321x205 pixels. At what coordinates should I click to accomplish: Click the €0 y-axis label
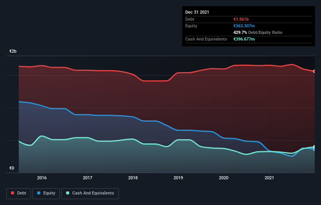[x=12, y=168]
